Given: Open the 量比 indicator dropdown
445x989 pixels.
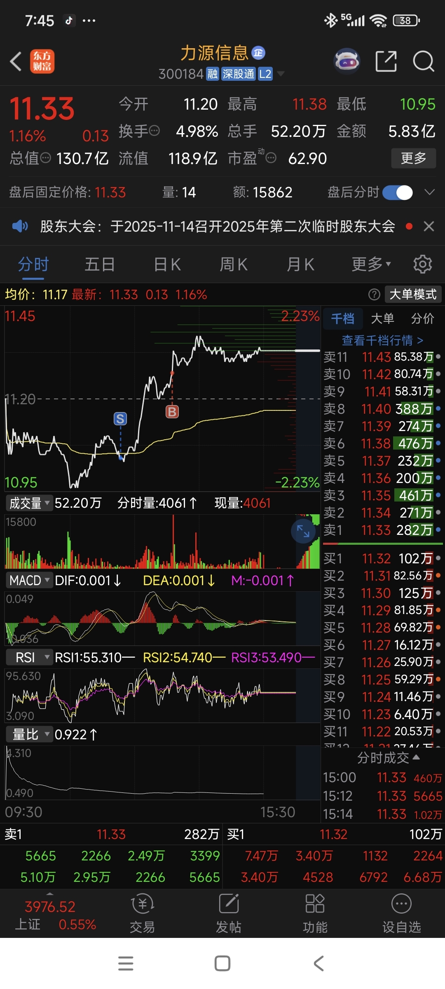Looking at the screenshot, I should (29, 734).
